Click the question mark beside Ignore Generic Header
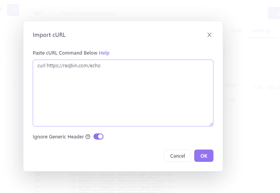The height and width of the screenshot is (193, 280). tap(88, 137)
